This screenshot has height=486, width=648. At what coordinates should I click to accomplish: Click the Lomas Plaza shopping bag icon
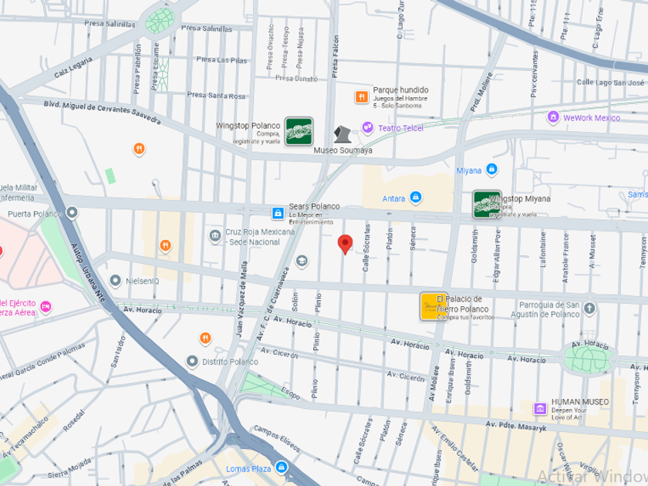(282, 467)
